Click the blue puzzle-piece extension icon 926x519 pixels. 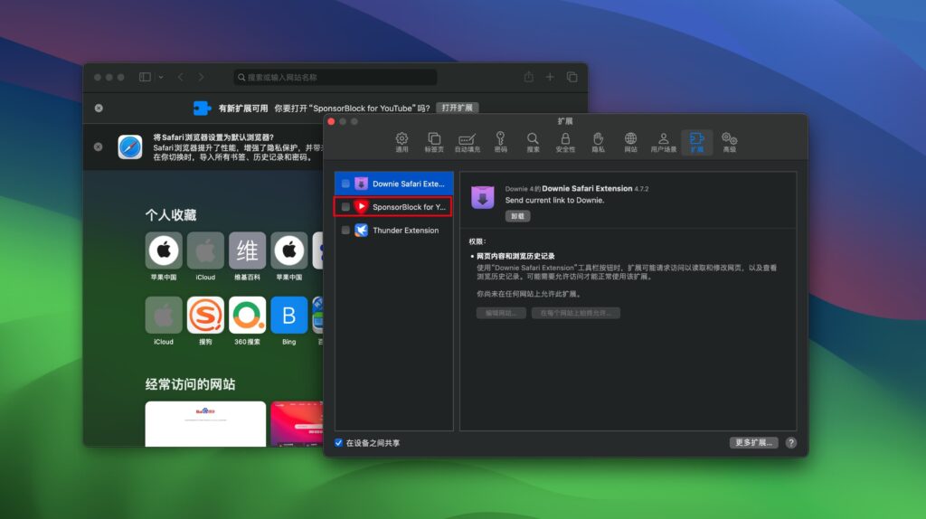pyautogui.click(x=202, y=109)
